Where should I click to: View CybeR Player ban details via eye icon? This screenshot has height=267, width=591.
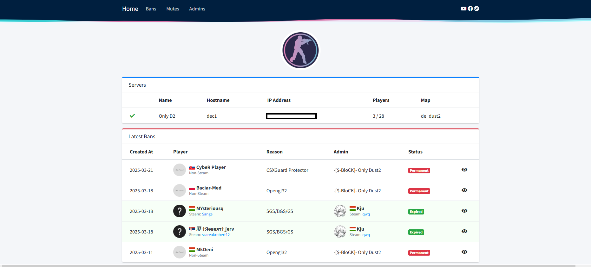coord(464,170)
